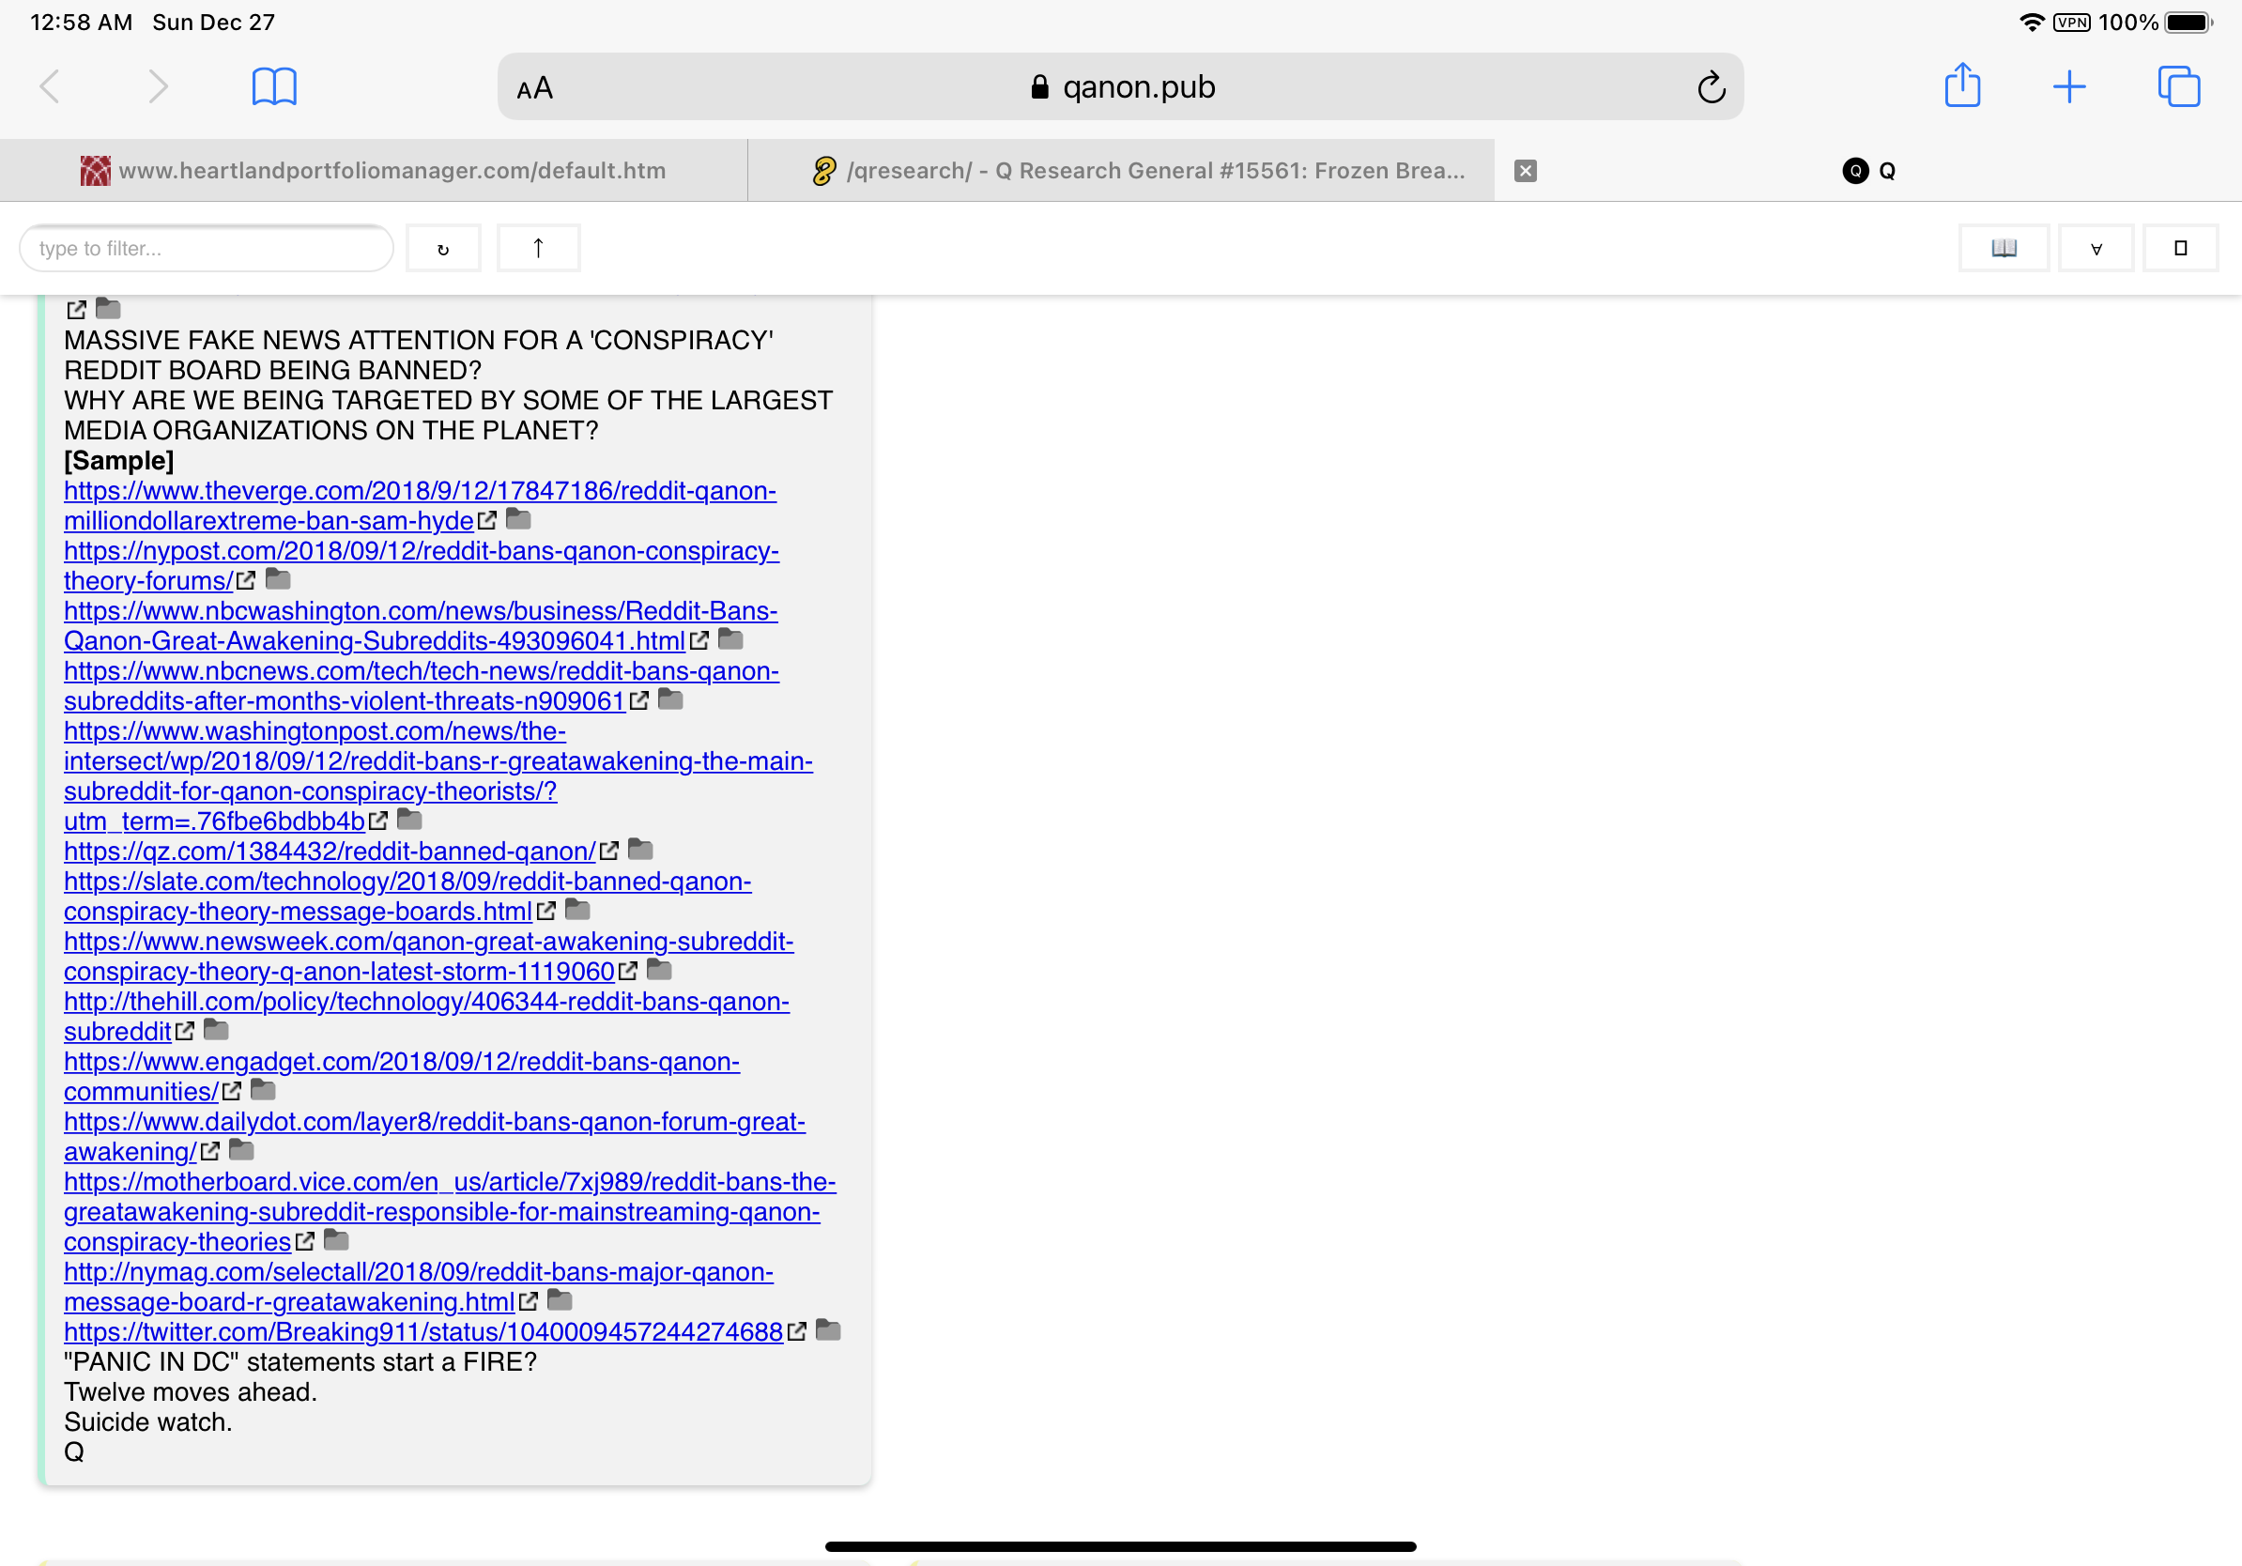This screenshot has height=1566, width=2242.
Task: Open the thehill.com 406344 link
Action: pyautogui.click(x=427, y=1017)
